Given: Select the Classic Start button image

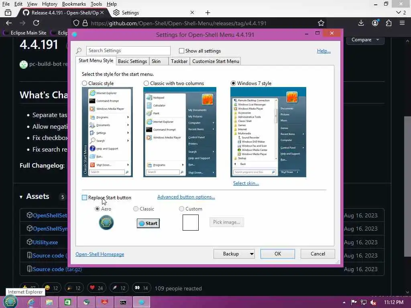Looking at the screenshot, I should [x=148, y=223].
